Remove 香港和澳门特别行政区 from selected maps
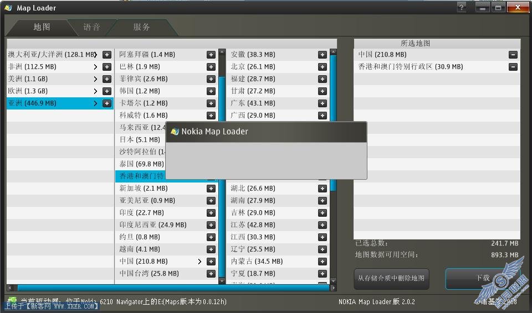532x313 pixels. pyautogui.click(x=513, y=67)
